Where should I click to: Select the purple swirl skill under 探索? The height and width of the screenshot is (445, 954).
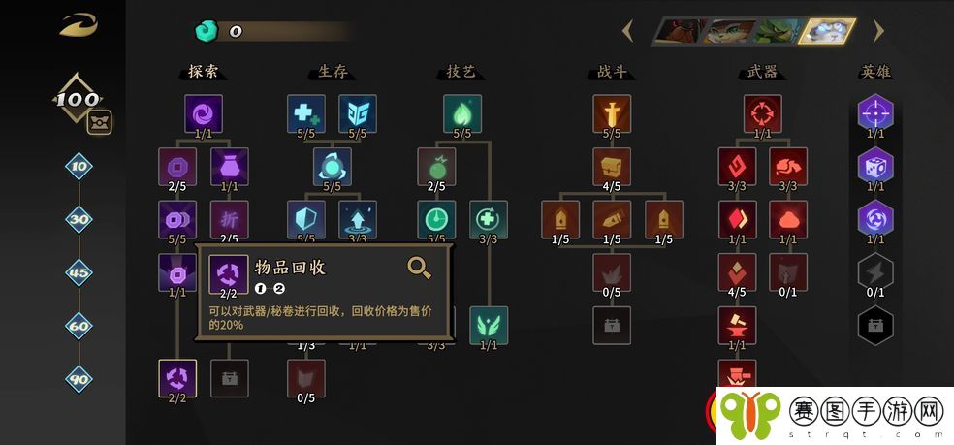point(204,113)
